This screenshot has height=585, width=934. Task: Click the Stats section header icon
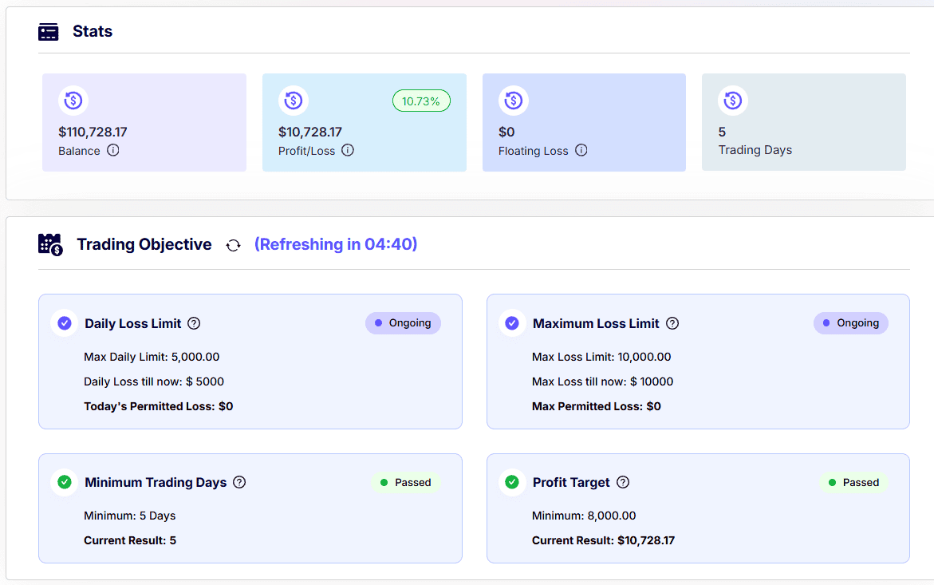[49, 30]
